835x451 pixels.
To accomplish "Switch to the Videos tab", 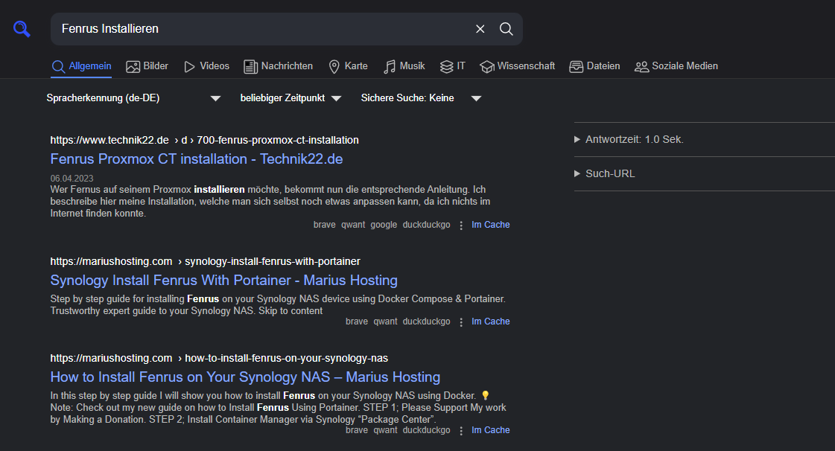I will [x=206, y=66].
